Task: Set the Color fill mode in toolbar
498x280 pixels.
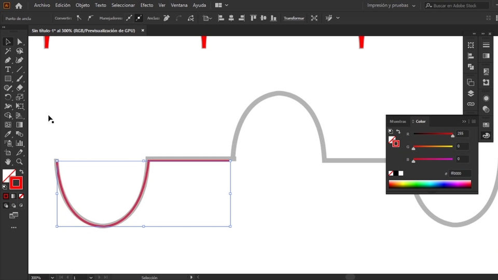Action: (6, 196)
